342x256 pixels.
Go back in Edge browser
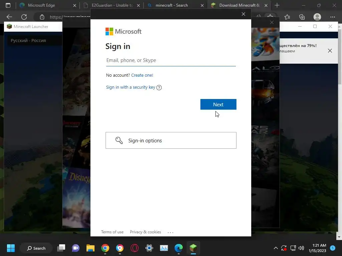[9, 17]
